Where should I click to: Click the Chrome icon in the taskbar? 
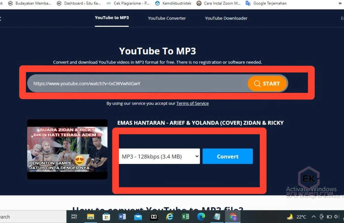[x=233, y=217]
